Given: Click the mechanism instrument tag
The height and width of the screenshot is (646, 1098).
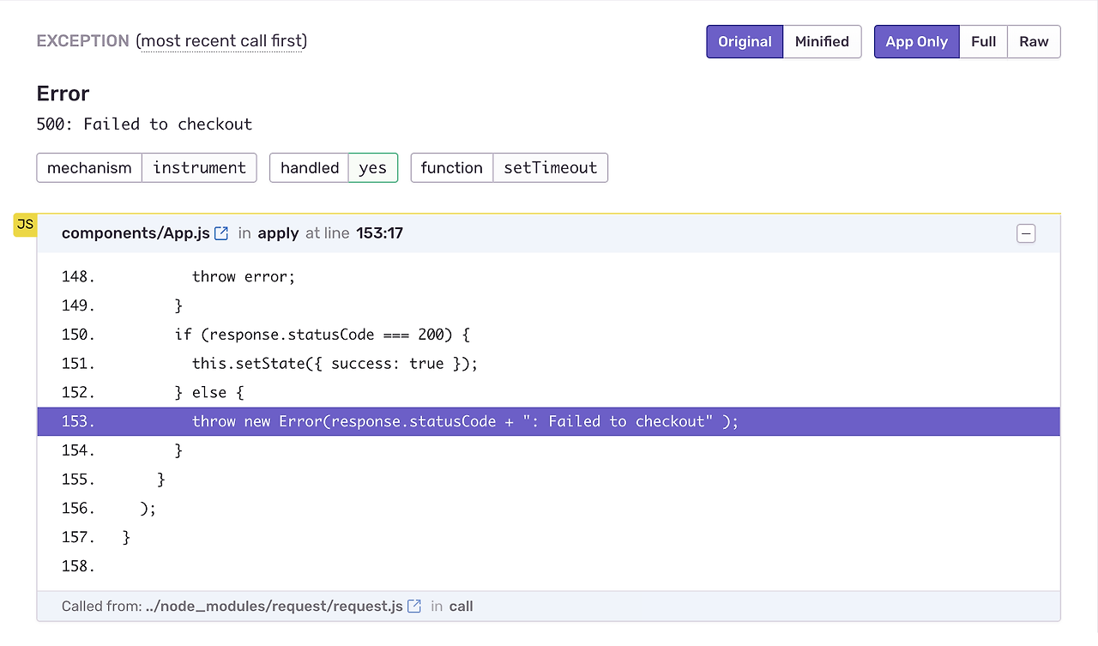Looking at the screenshot, I should point(147,168).
